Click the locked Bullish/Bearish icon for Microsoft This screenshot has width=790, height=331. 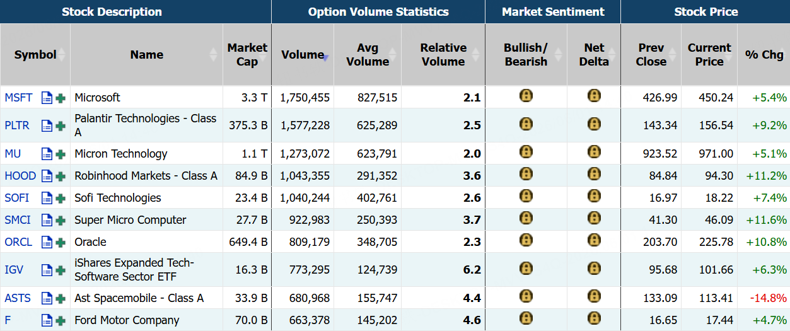click(526, 96)
